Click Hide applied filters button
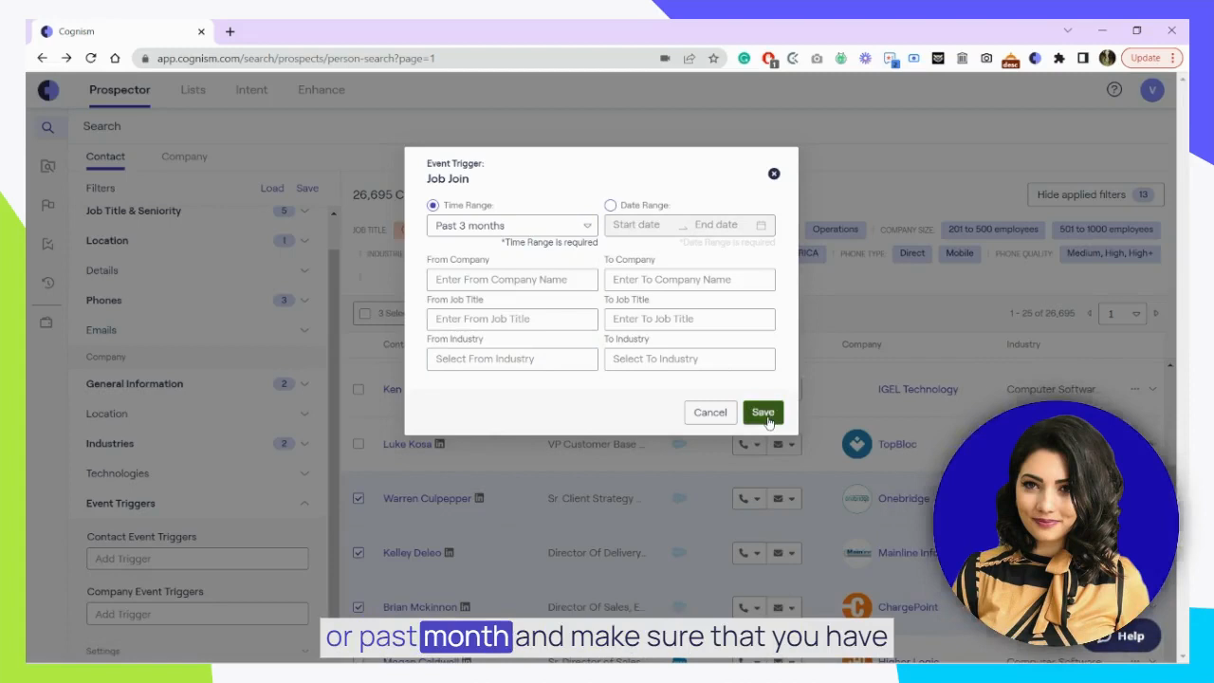 [x=1095, y=194]
